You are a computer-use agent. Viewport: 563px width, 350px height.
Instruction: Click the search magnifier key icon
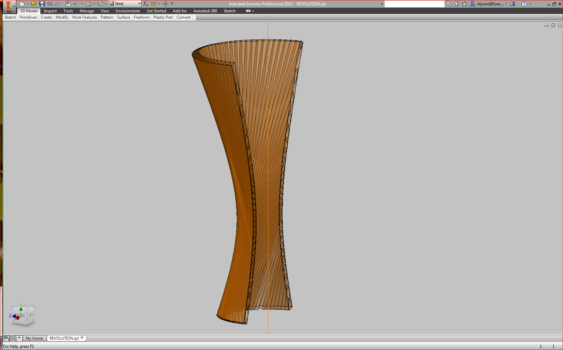448,4
